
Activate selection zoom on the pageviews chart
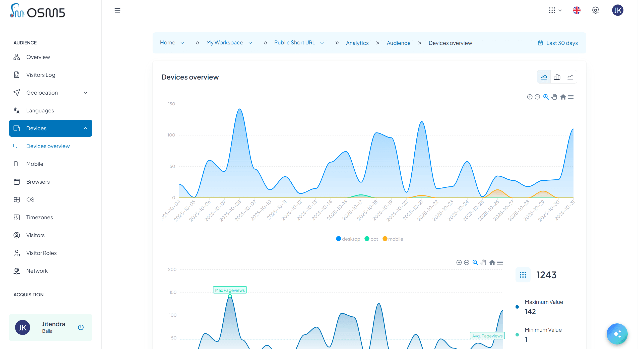475,262
